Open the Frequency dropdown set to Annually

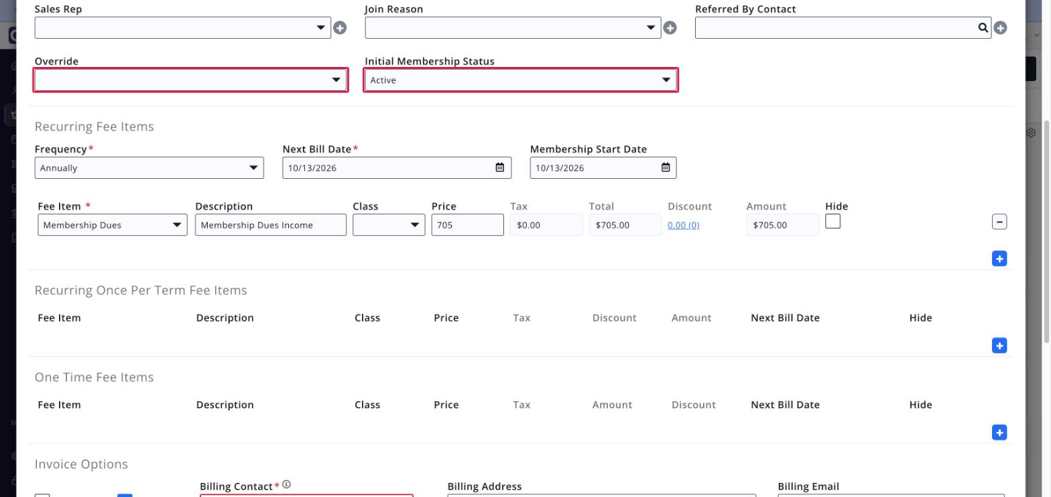pyautogui.click(x=149, y=167)
